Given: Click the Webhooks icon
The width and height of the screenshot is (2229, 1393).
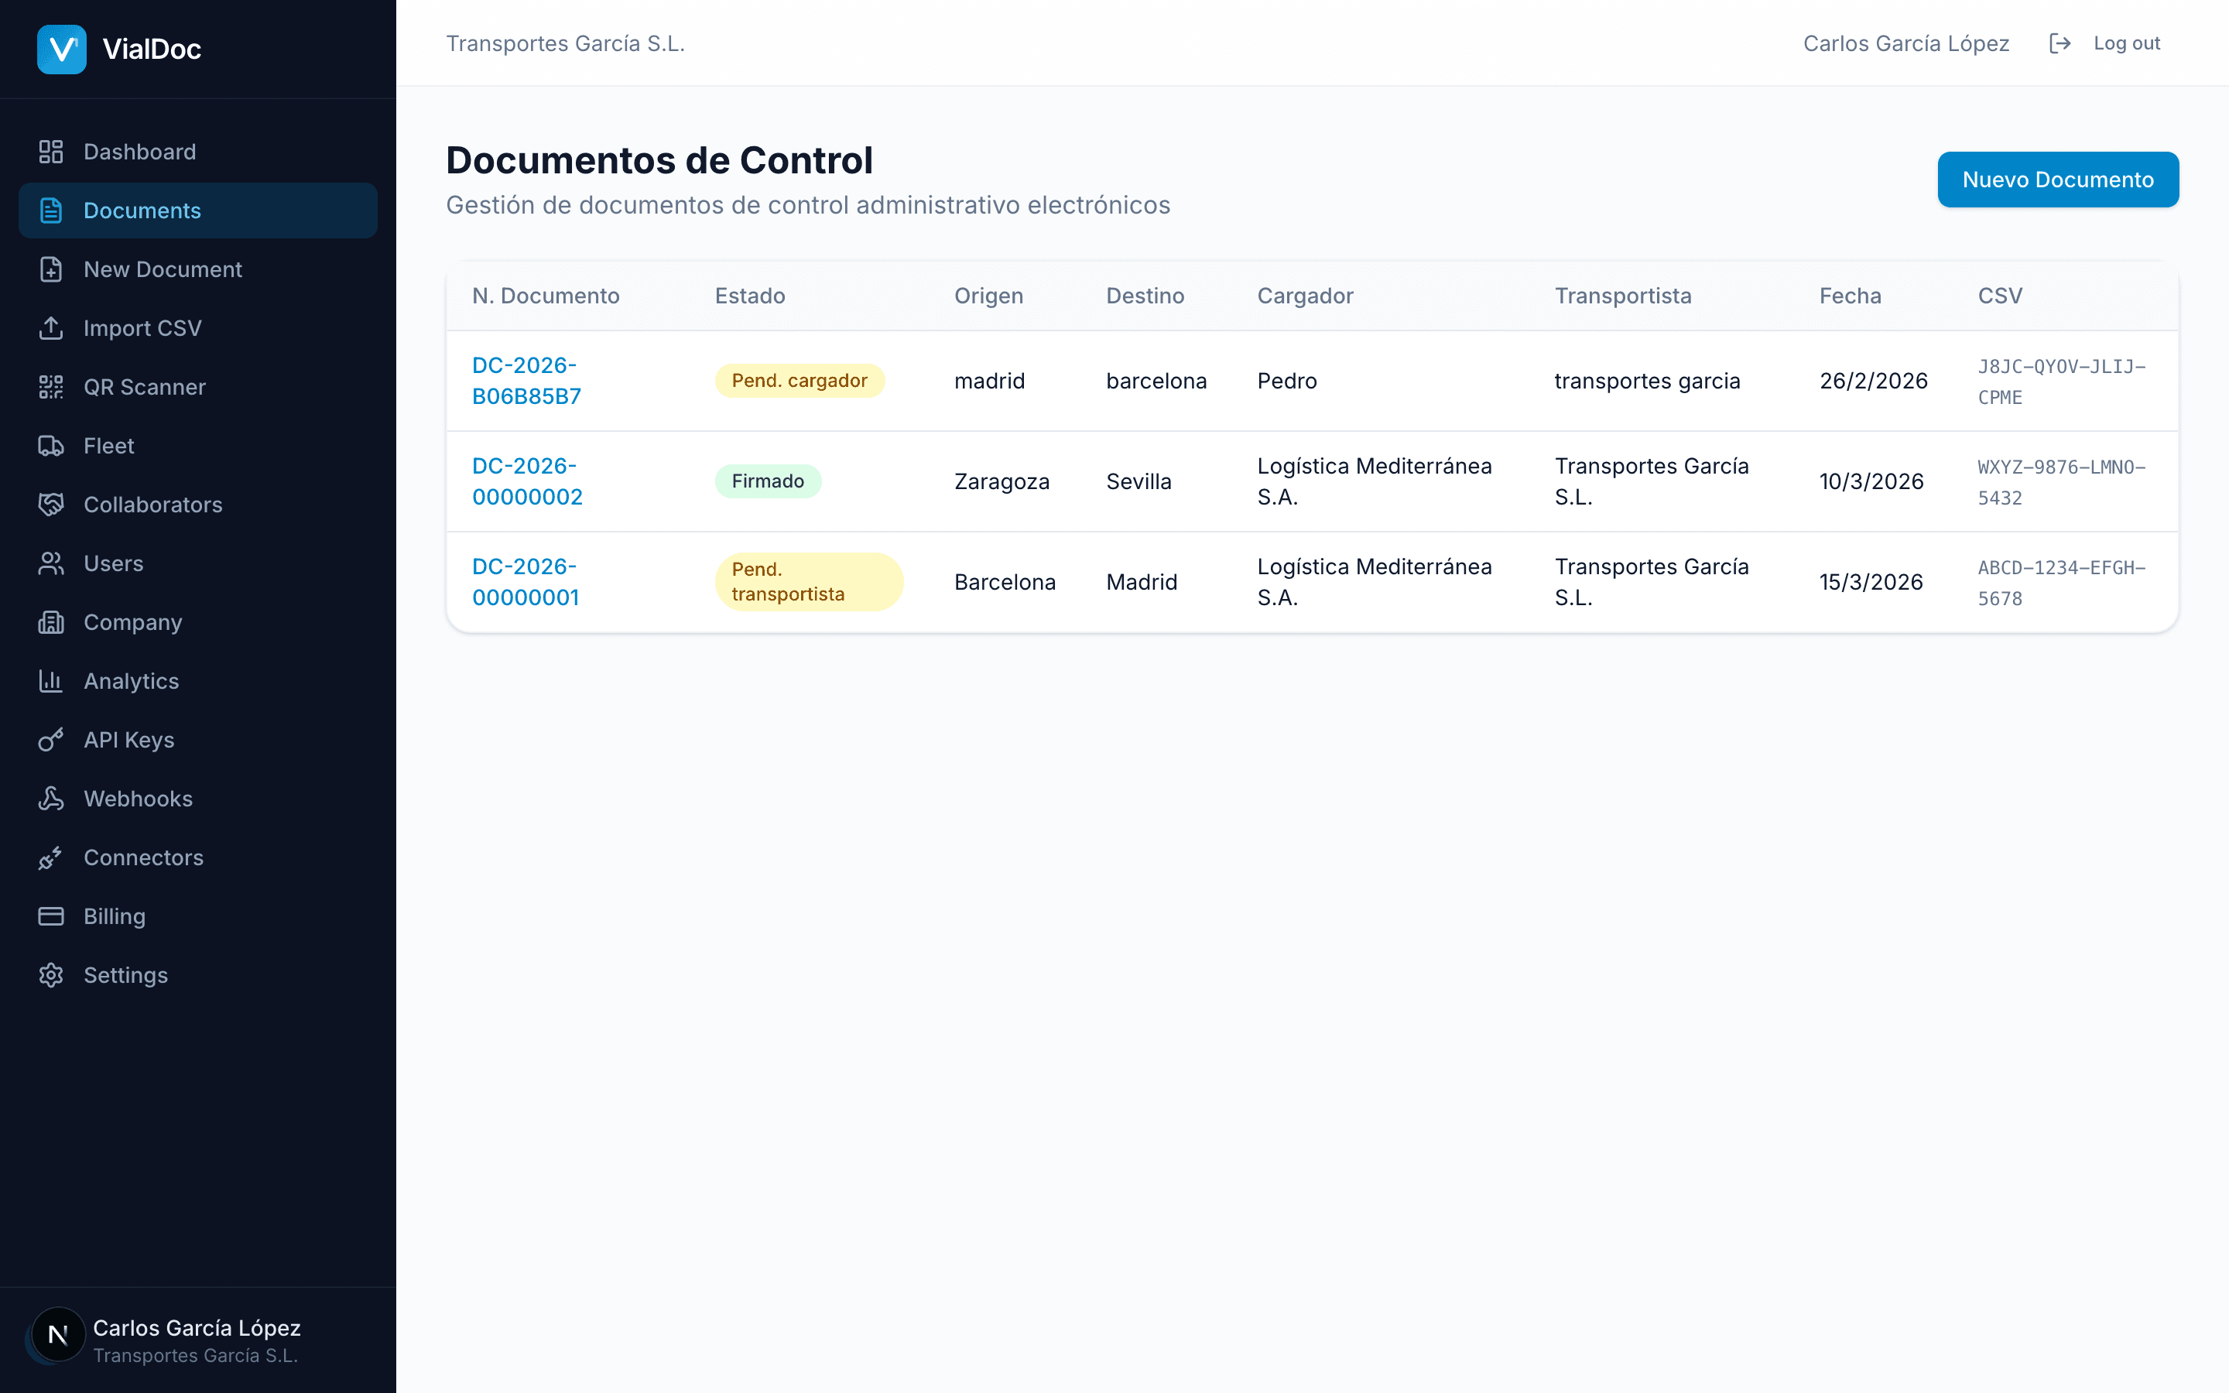Looking at the screenshot, I should (x=50, y=799).
